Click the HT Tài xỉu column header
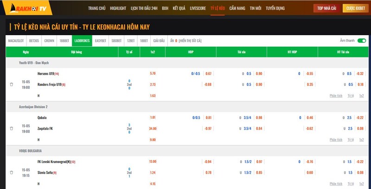Viewport: 371px width, 189px height. click(x=343, y=52)
